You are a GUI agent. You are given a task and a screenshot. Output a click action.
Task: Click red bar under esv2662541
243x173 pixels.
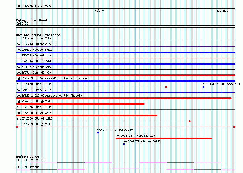(124, 98)
